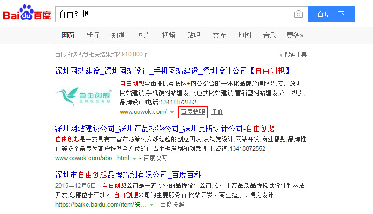This screenshot has height=214, width=373.
Task: Click phone number 13418872552 in first result
Action: pyautogui.click(x=178, y=103)
